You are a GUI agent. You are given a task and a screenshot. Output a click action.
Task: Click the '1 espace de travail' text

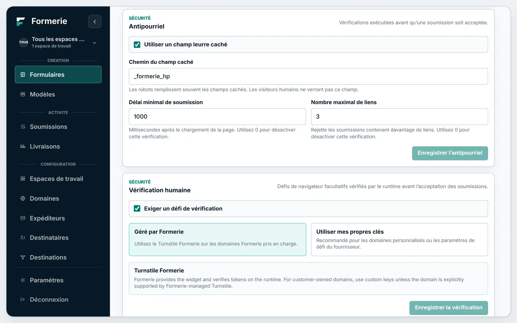pyautogui.click(x=51, y=46)
